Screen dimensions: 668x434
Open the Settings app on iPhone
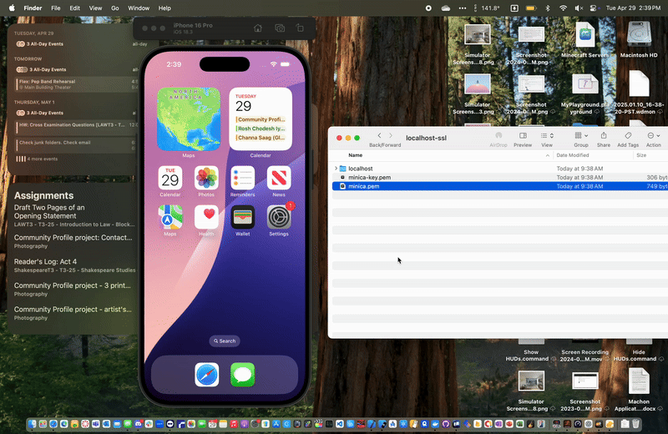tap(279, 217)
